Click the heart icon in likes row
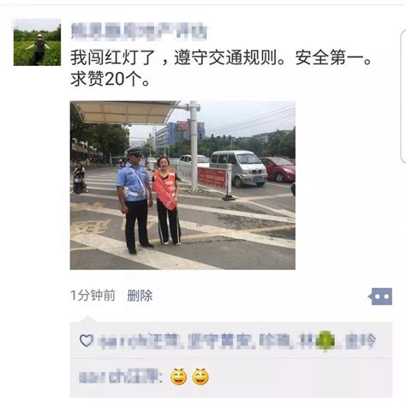Image resolution: width=406 pixels, height=402 pixels. coord(87,340)
